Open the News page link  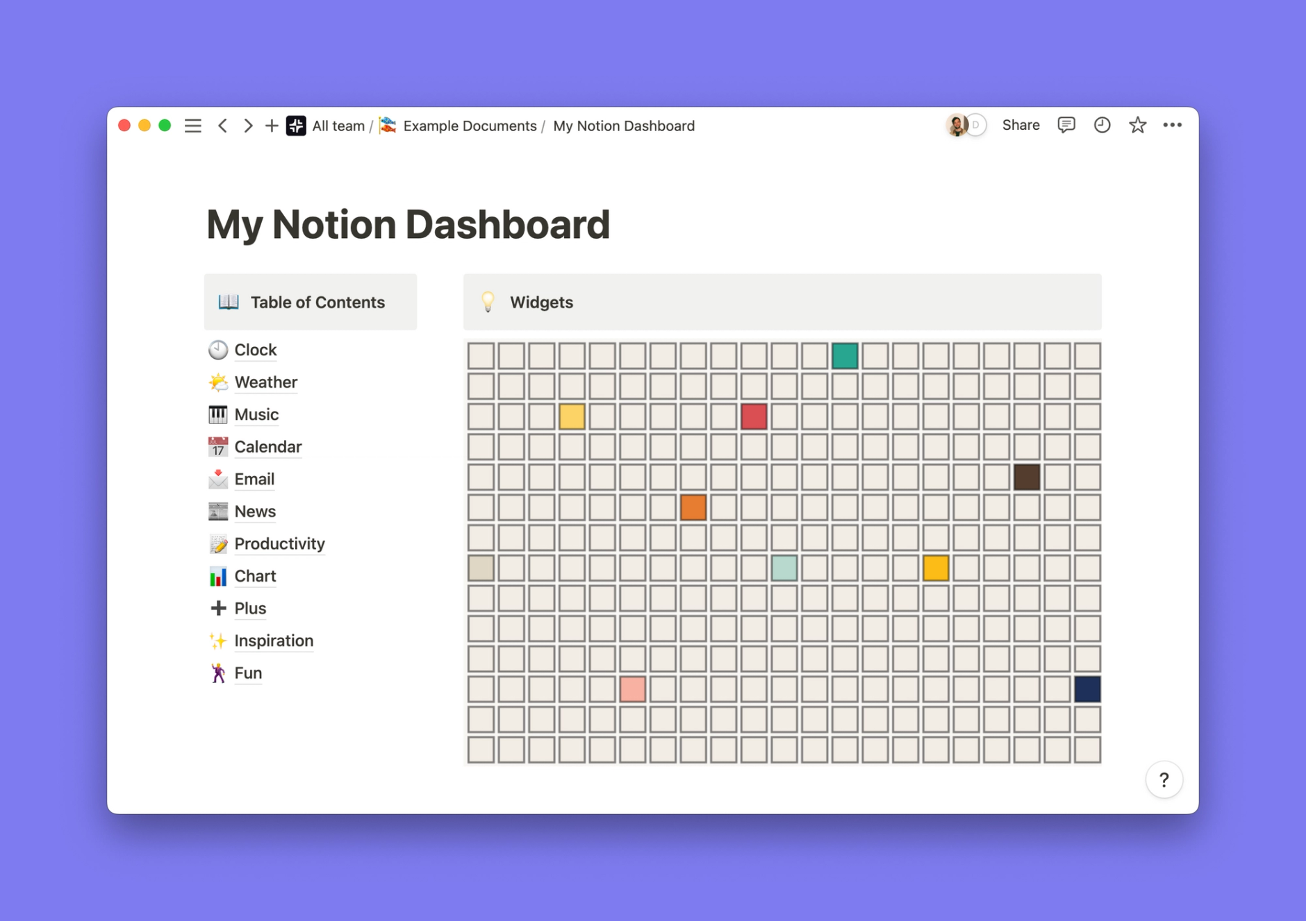(x=255, y=511)
